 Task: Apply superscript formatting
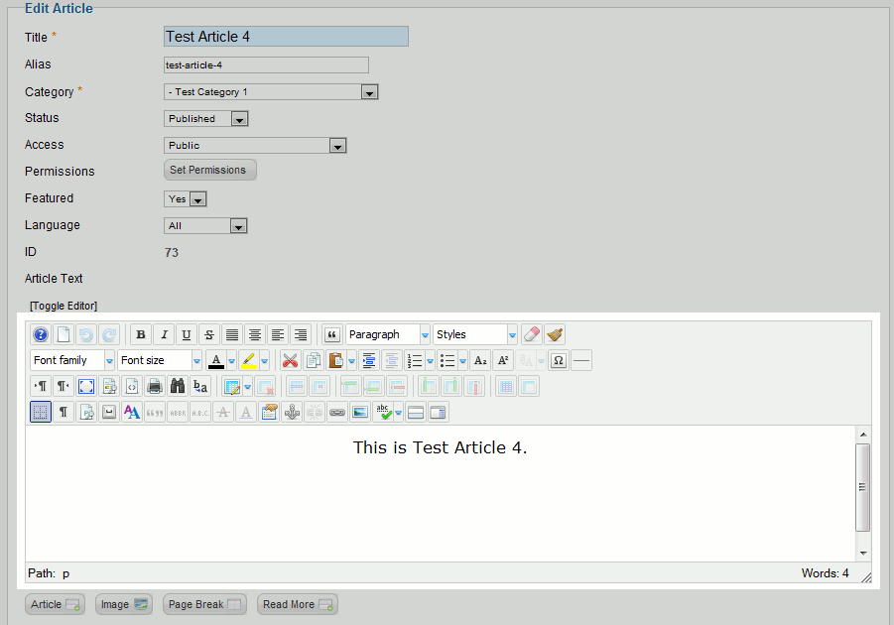[x=503, y=360]
